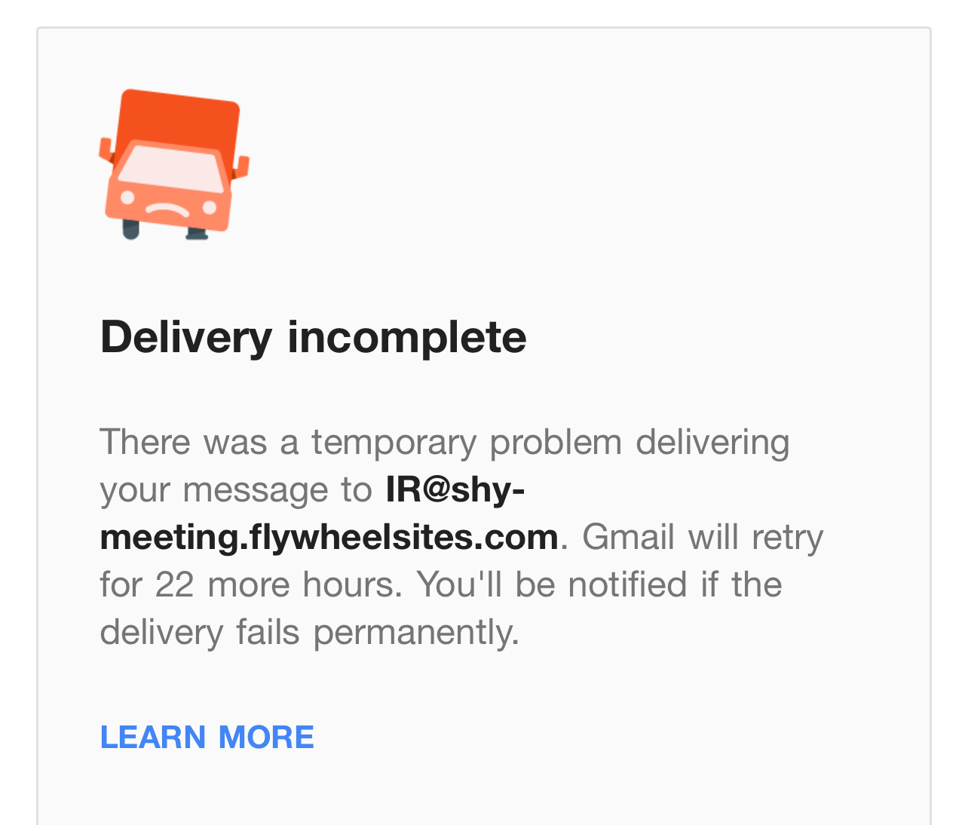The width and height of the screenshot is (968, 825).
Task: Click the Delivery incomplete heading
Action: [x=313, y=336]
